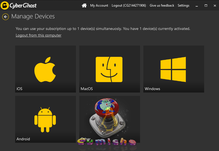Click the Manage Devices heading
219x151 pixels.
(33, 16)
